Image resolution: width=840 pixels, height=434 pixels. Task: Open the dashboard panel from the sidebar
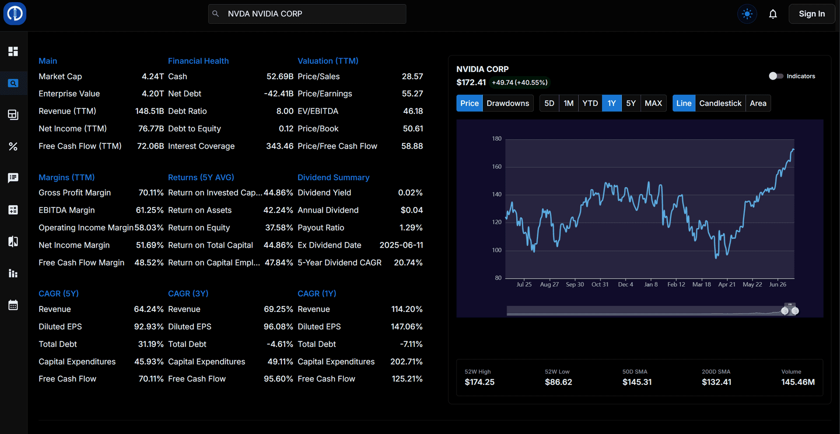pos(13,52)
